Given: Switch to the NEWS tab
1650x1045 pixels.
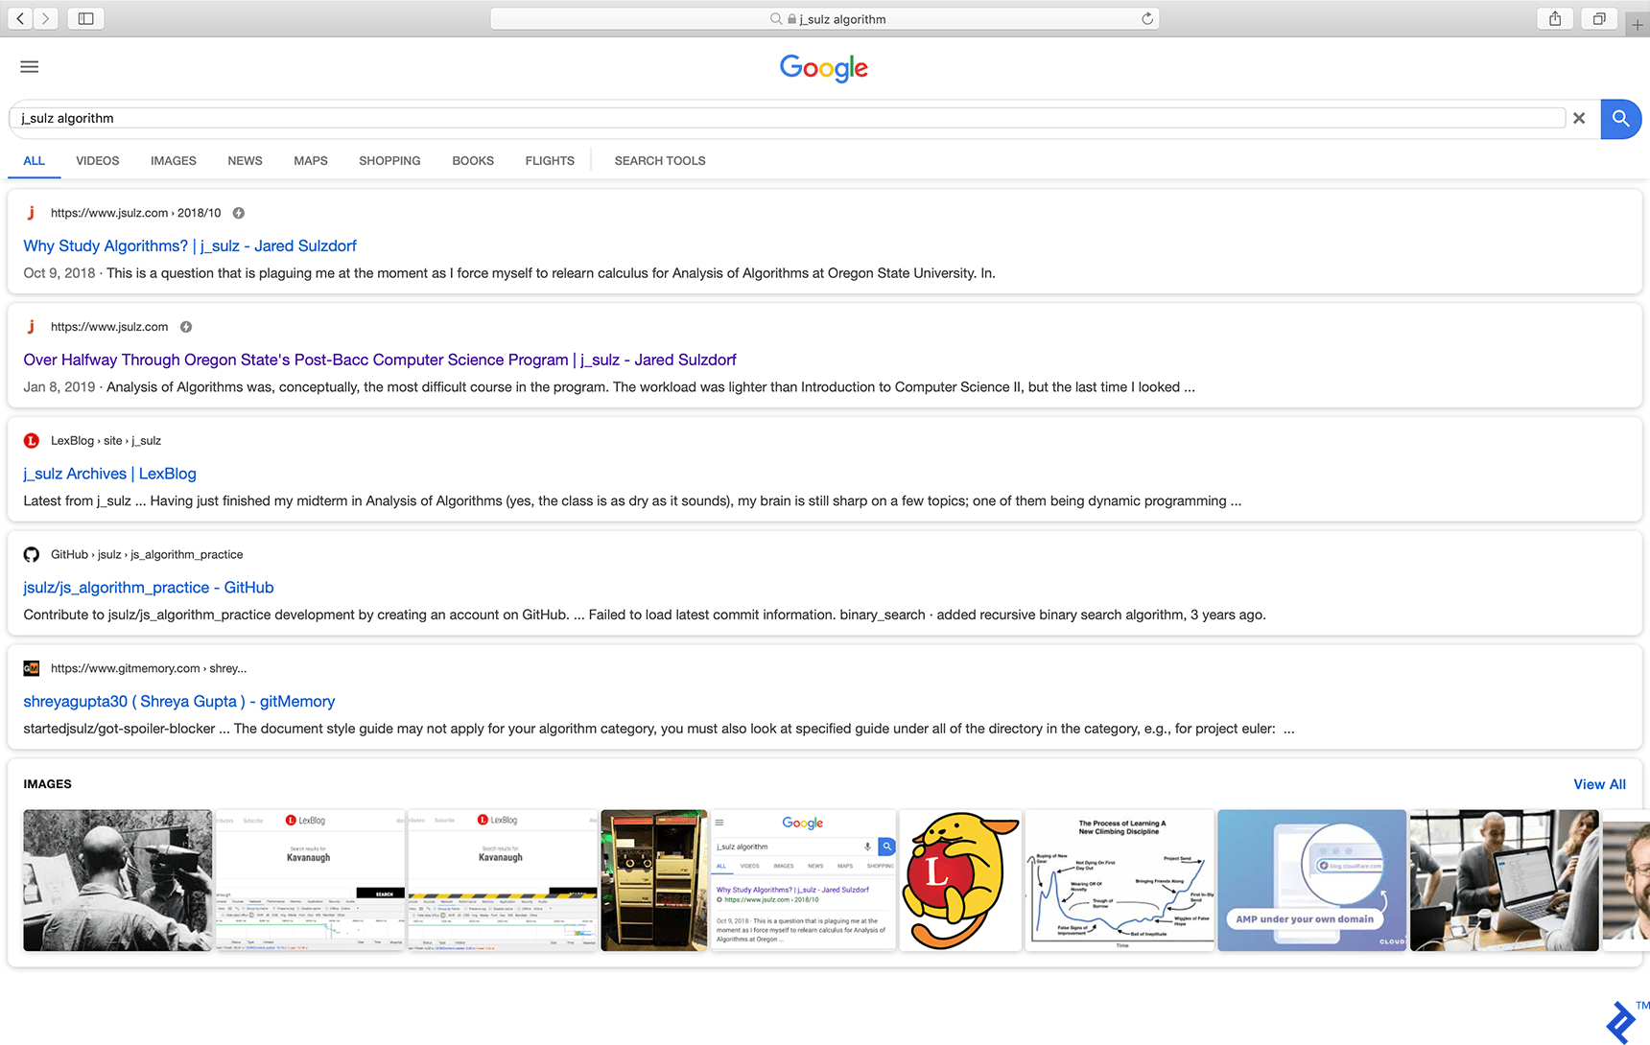Looking at the screenshot, I should click(x=245, y=161).
